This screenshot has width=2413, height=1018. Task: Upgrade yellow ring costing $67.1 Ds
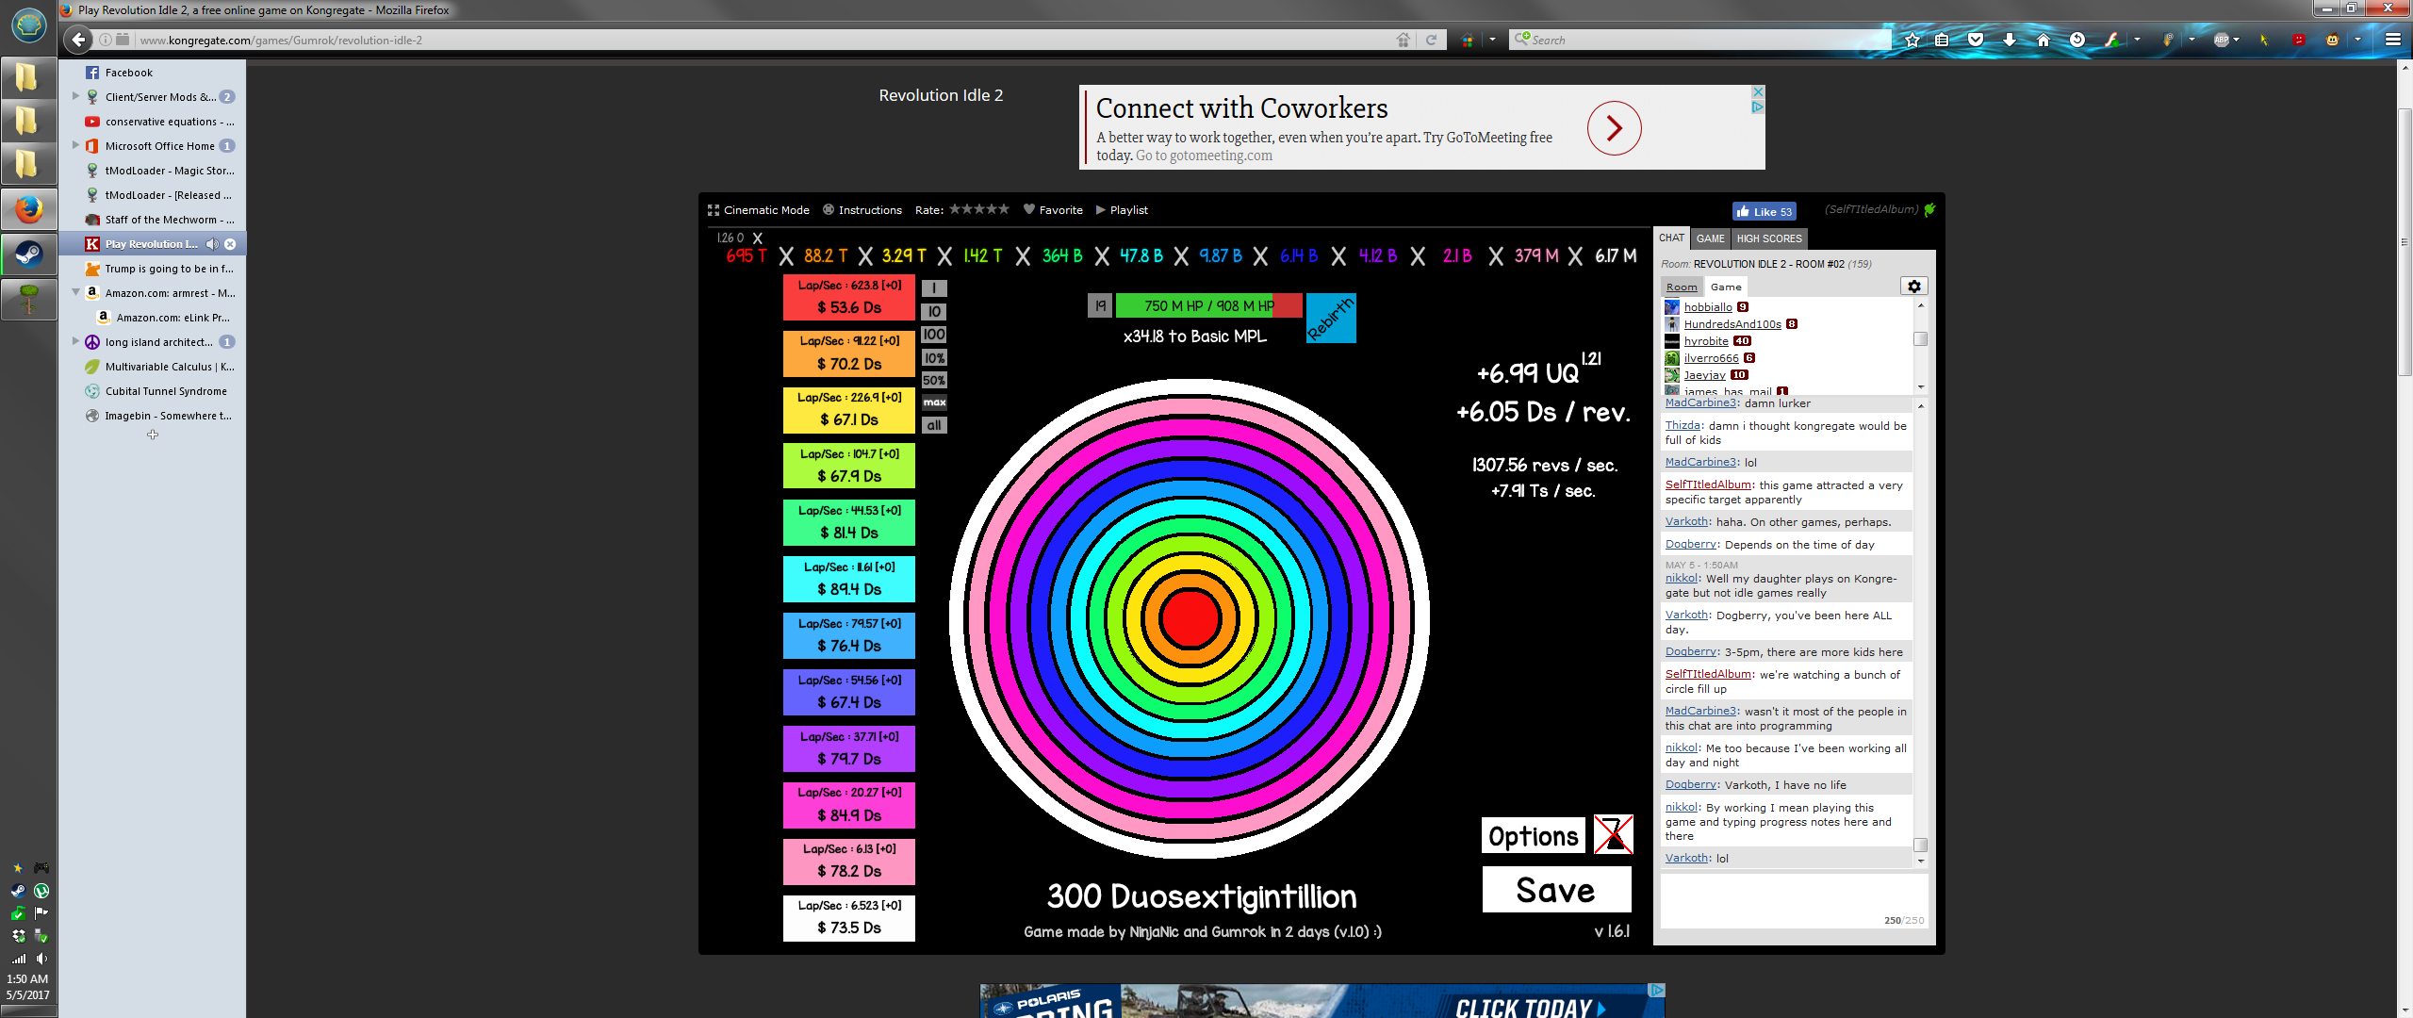[849, 410]
